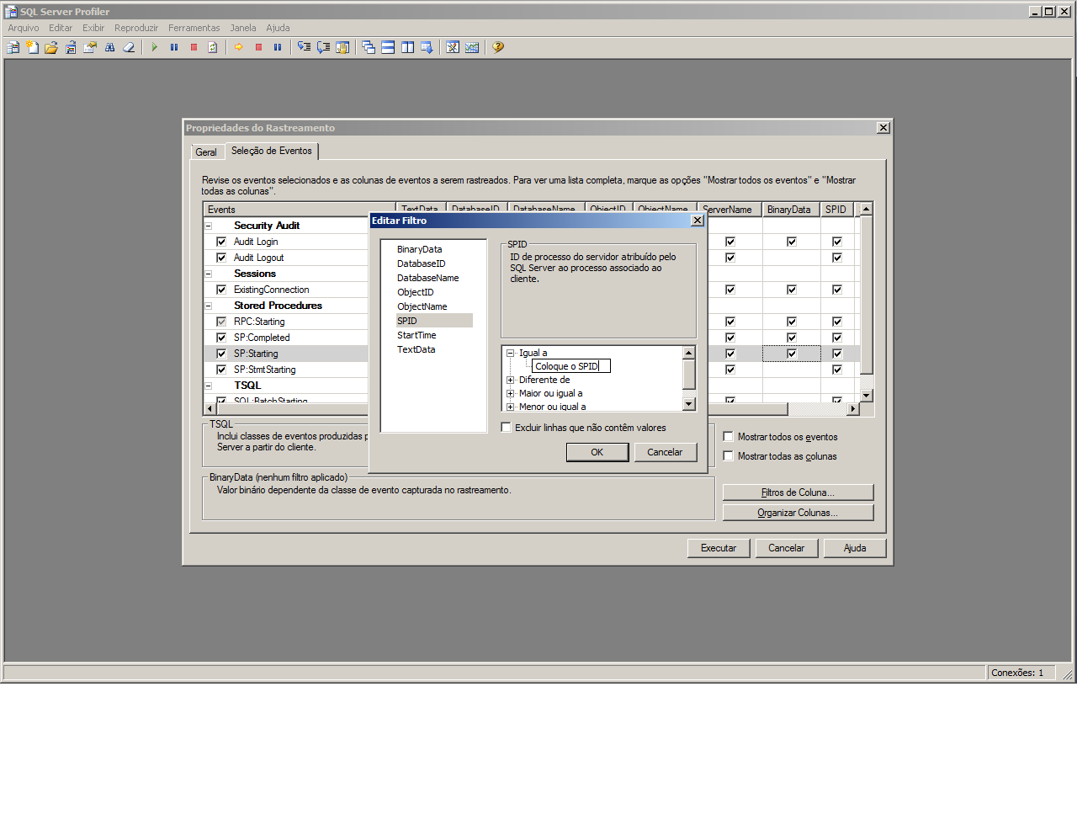Viewport: 1077px width, 825px height.
Task: Click the 'Organizar Colunas...' button
Action: tap(798, 513)
